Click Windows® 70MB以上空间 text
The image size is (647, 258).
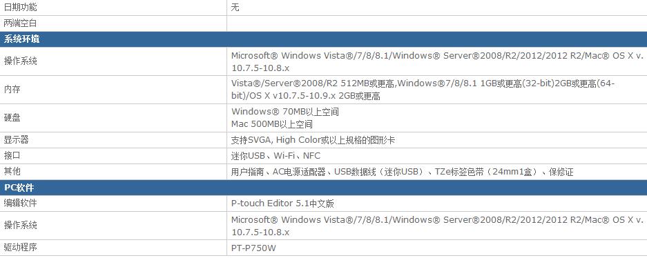[285, 112]
